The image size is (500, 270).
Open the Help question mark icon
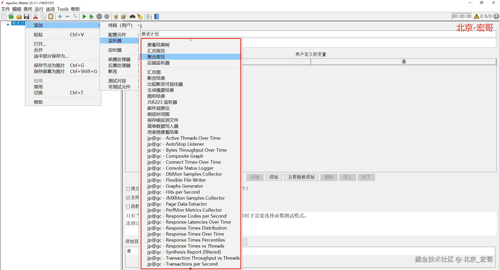coord(157,16)
